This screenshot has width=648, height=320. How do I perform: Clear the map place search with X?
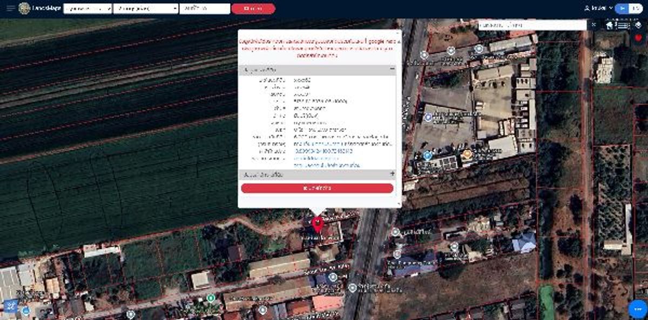[593, 25]
